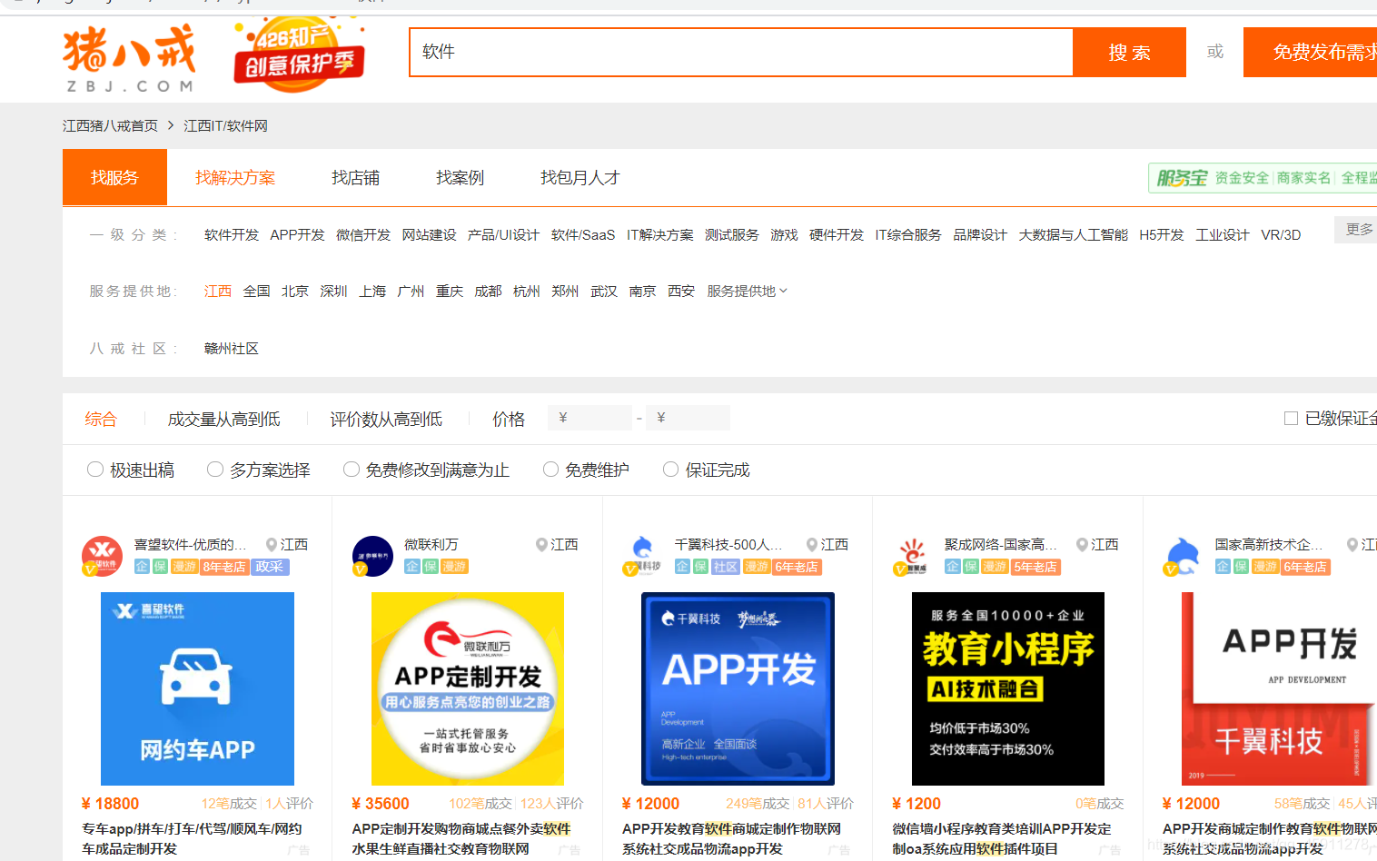Screen dimensions: 1377x861
Task: Click the 服务宝 guarantee banner
Action: pos(1263,178)
